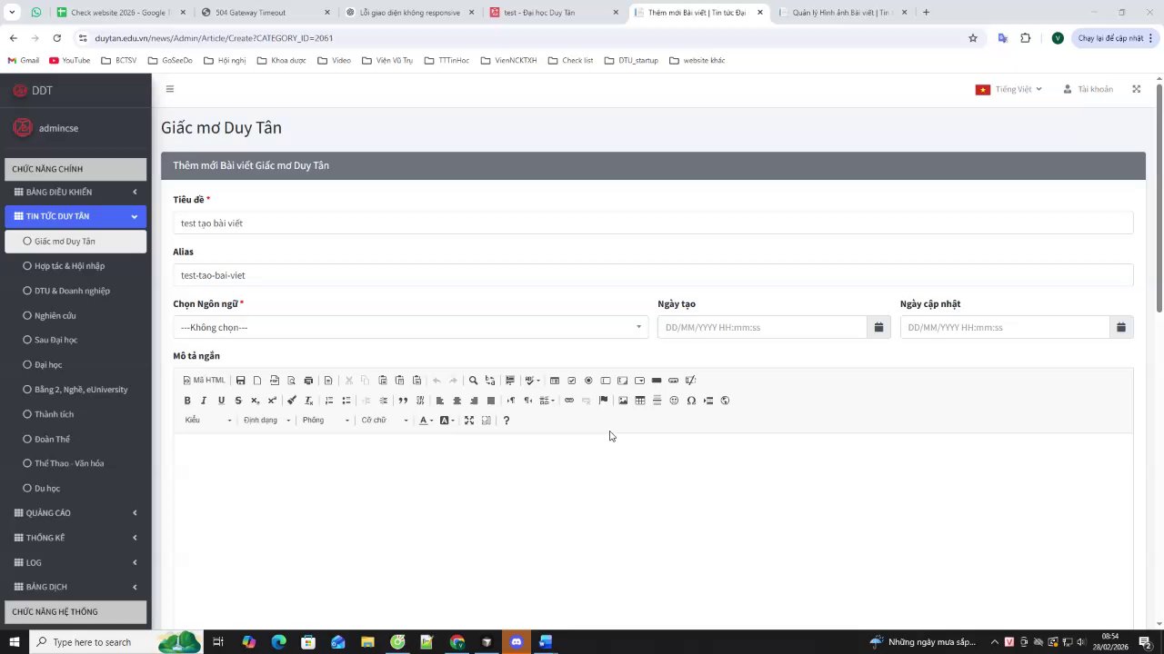The image size is (1164, 654).
Task: Click the Replace icon in editor
Action: coord(490,381)
